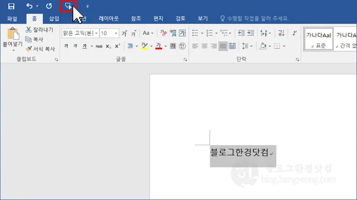Viewport: 357px width, 200px height.
Task: Open the 글꼴 font dialog launcher
Action: [x=185, y=60]
